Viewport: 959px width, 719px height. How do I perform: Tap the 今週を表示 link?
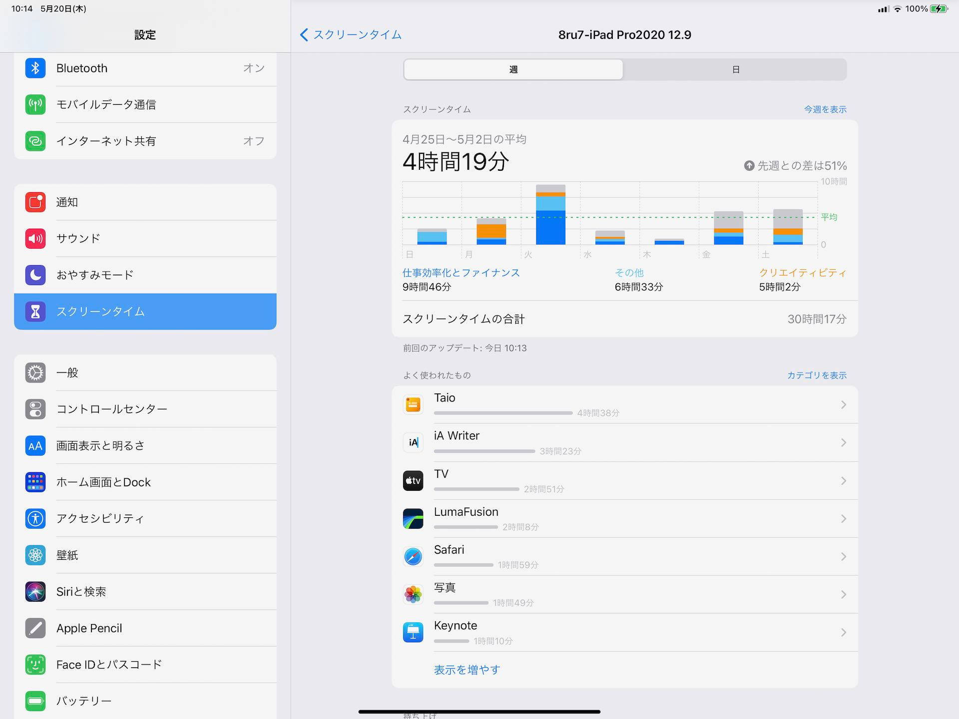coord(825,109)
